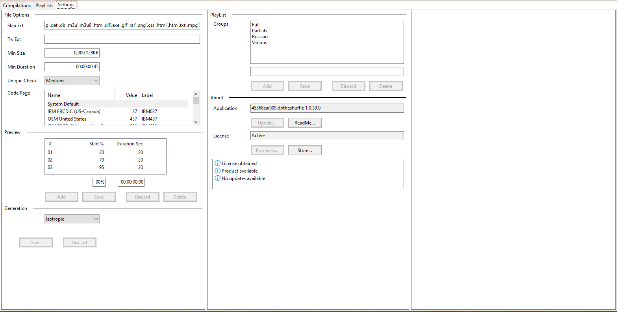Image resolution: width=617 pixels, height=312 pixels.
Task: Click Save button below Generation section
Action: point(36,243)
